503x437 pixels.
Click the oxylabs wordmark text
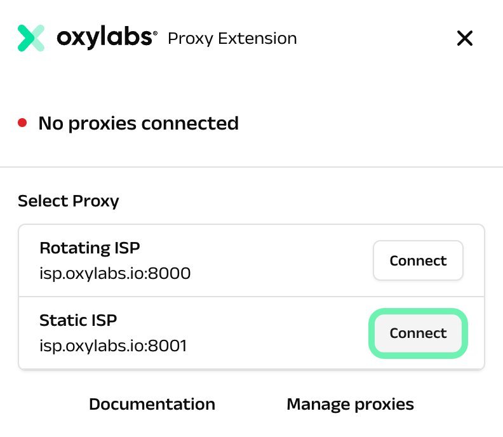(x=104, y=38)
